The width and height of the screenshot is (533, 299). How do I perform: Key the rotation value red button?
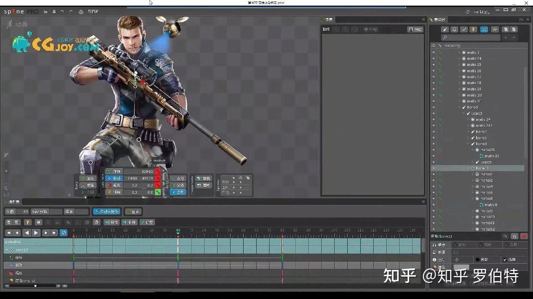click(x=158, y=171)
